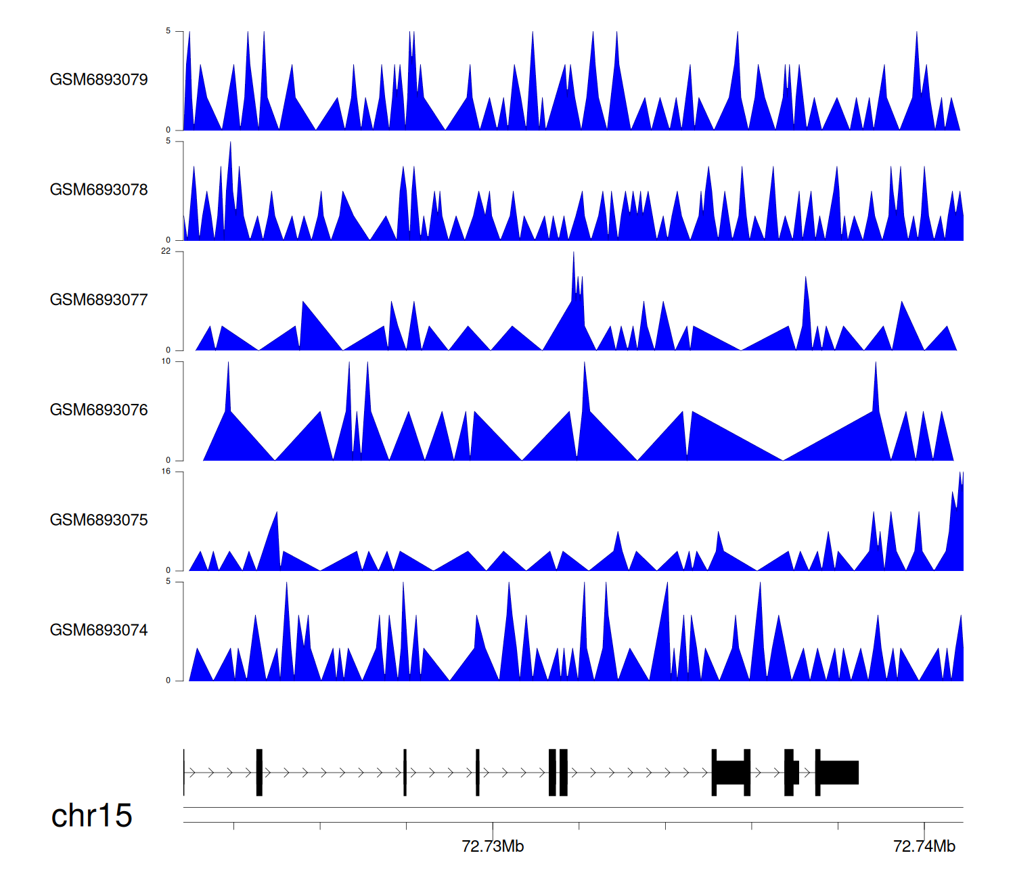
Task: Click the thin vertical line at gene start
Action: click(x=184, y=772)
